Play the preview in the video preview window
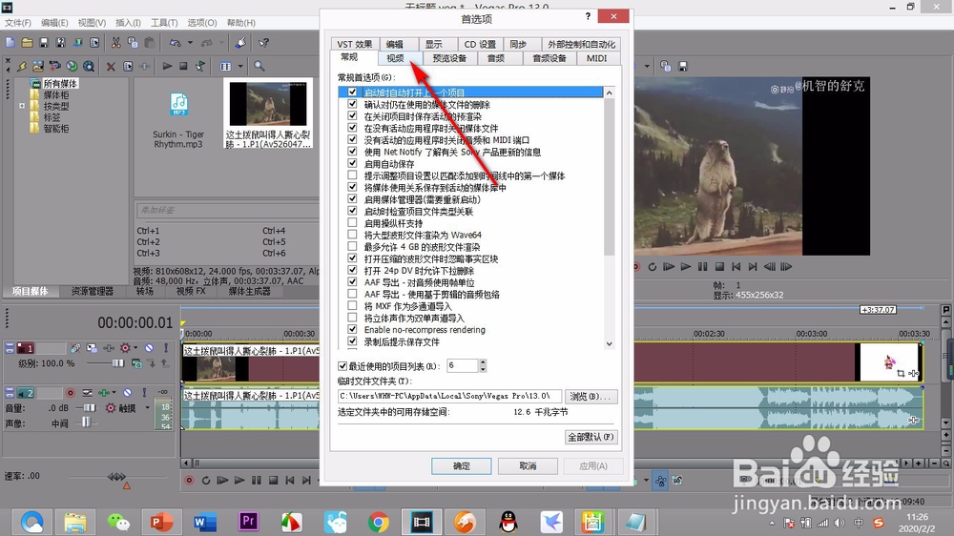The height and width of the screenshot is (536, 954). tap(686, 266)
